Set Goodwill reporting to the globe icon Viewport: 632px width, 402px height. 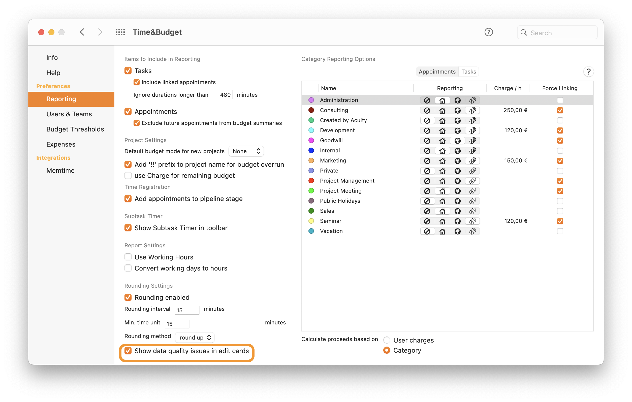pos(457,141)
